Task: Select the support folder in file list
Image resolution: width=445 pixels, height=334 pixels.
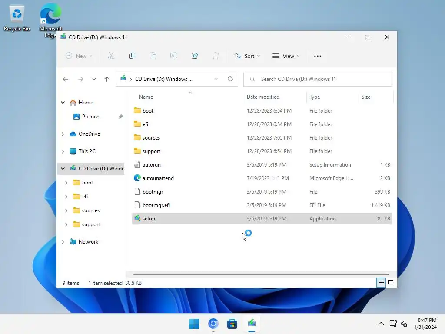Action: (262, 151)
